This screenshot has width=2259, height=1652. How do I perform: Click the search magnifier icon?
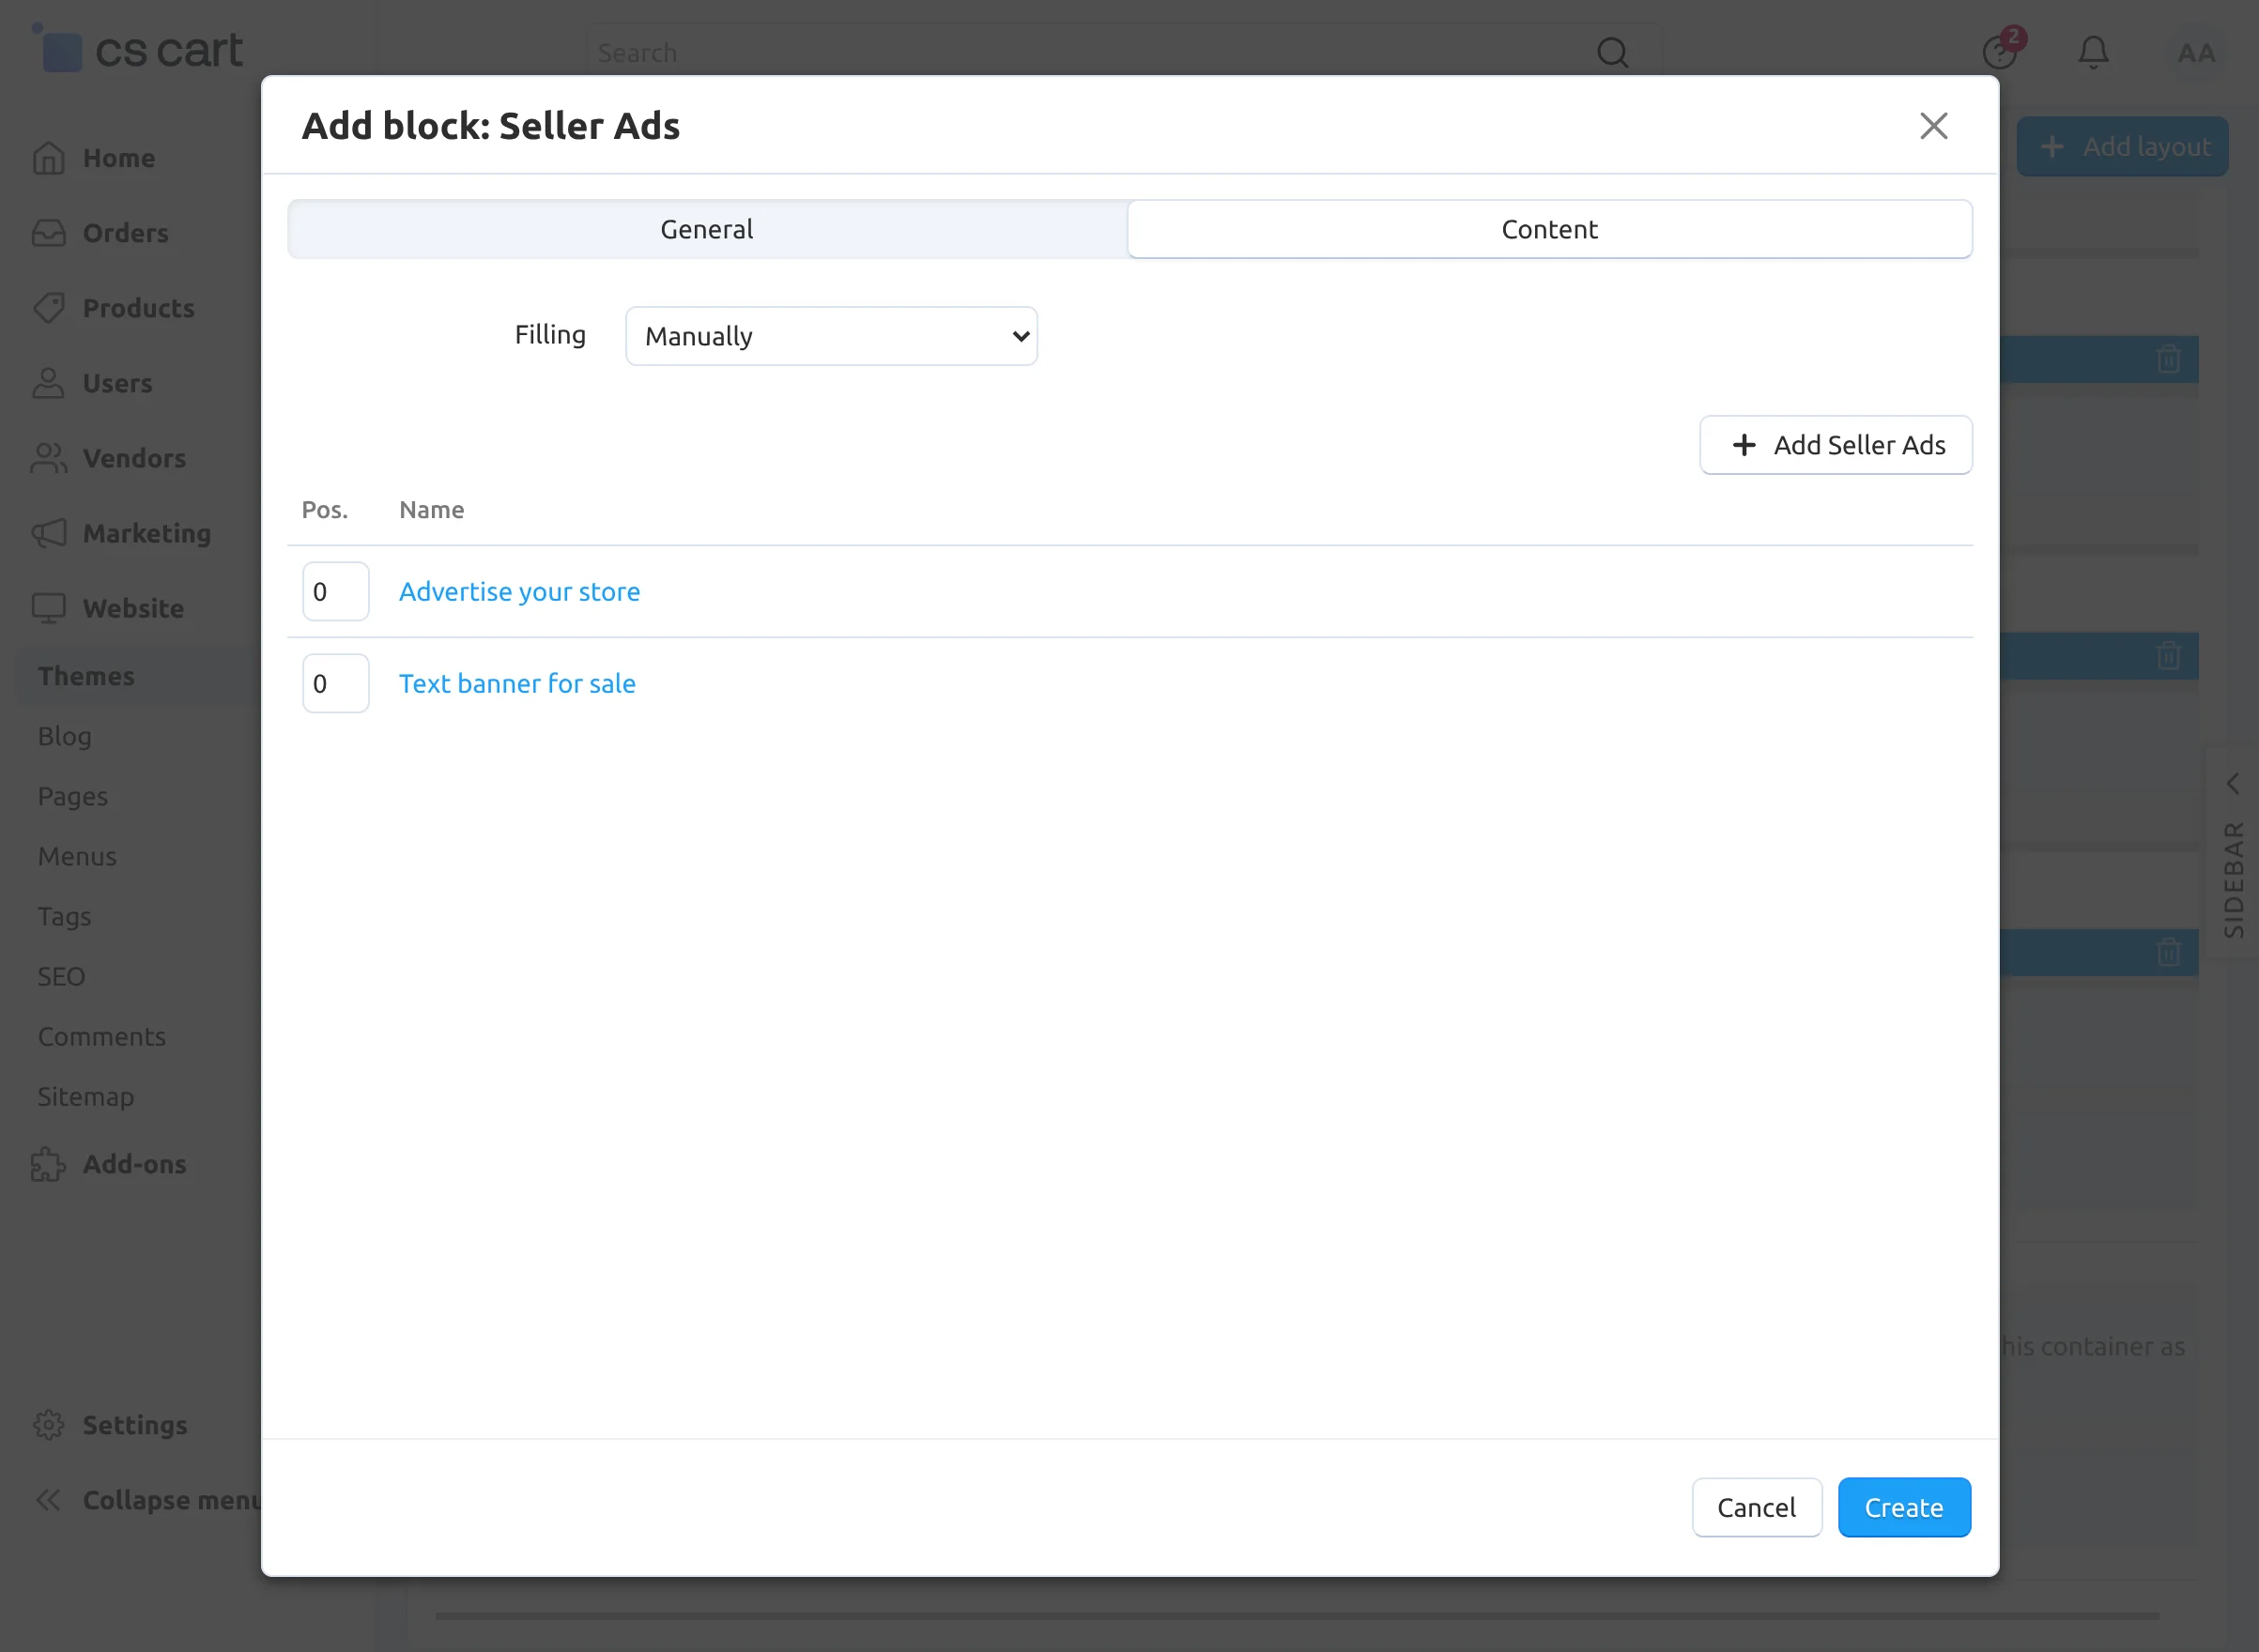pyautogui.click(x=1612, y=52)
